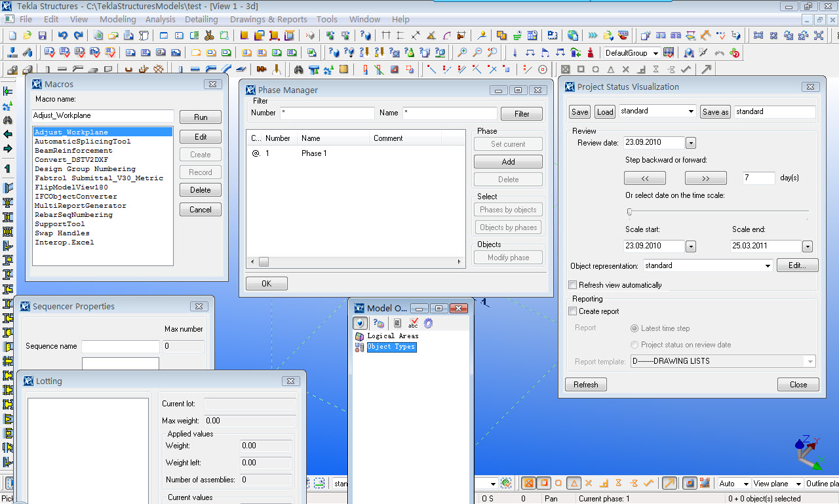Viewport: 839px width, 504px height.
Task: Click Refresh in Project Status Visualization
Action: point(585,385)
